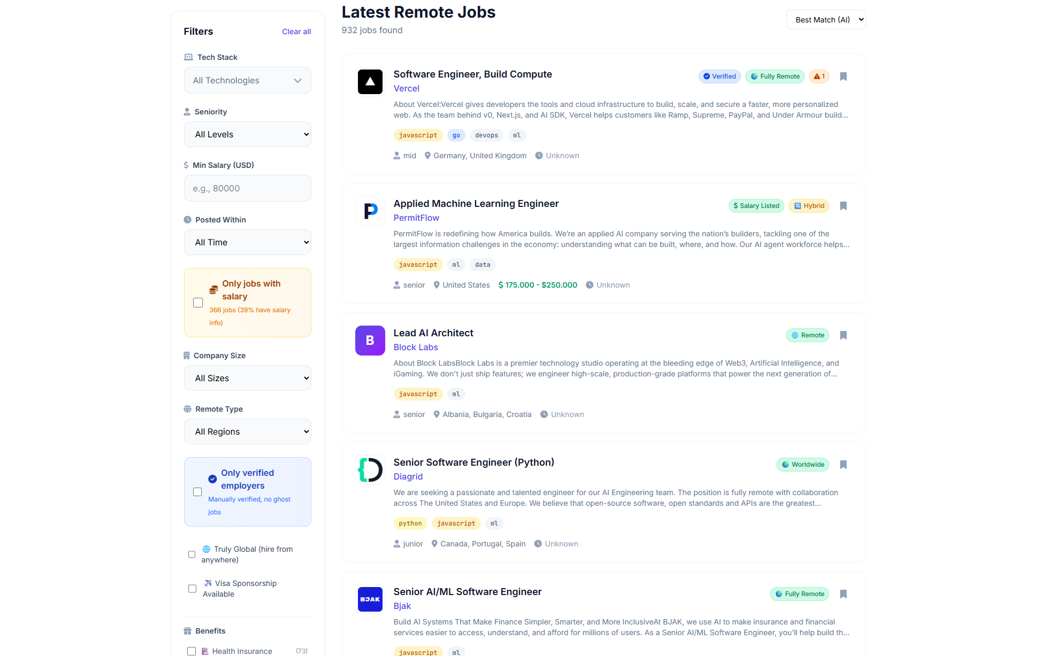Open the Seniority All Levels dropdown
Screen dimensions: 1054x656
click(x=247, y=134)
